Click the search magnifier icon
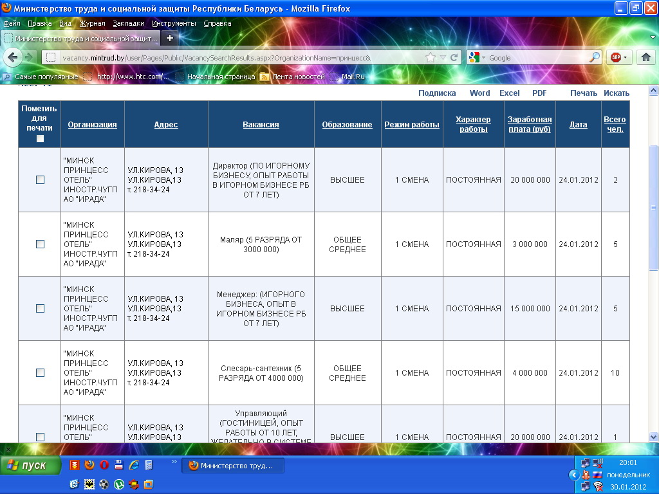The width and height of the screenshot is (659, 494). tap(594, 57)
